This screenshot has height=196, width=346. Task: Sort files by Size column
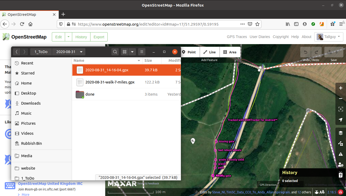(x=152, y=60)
